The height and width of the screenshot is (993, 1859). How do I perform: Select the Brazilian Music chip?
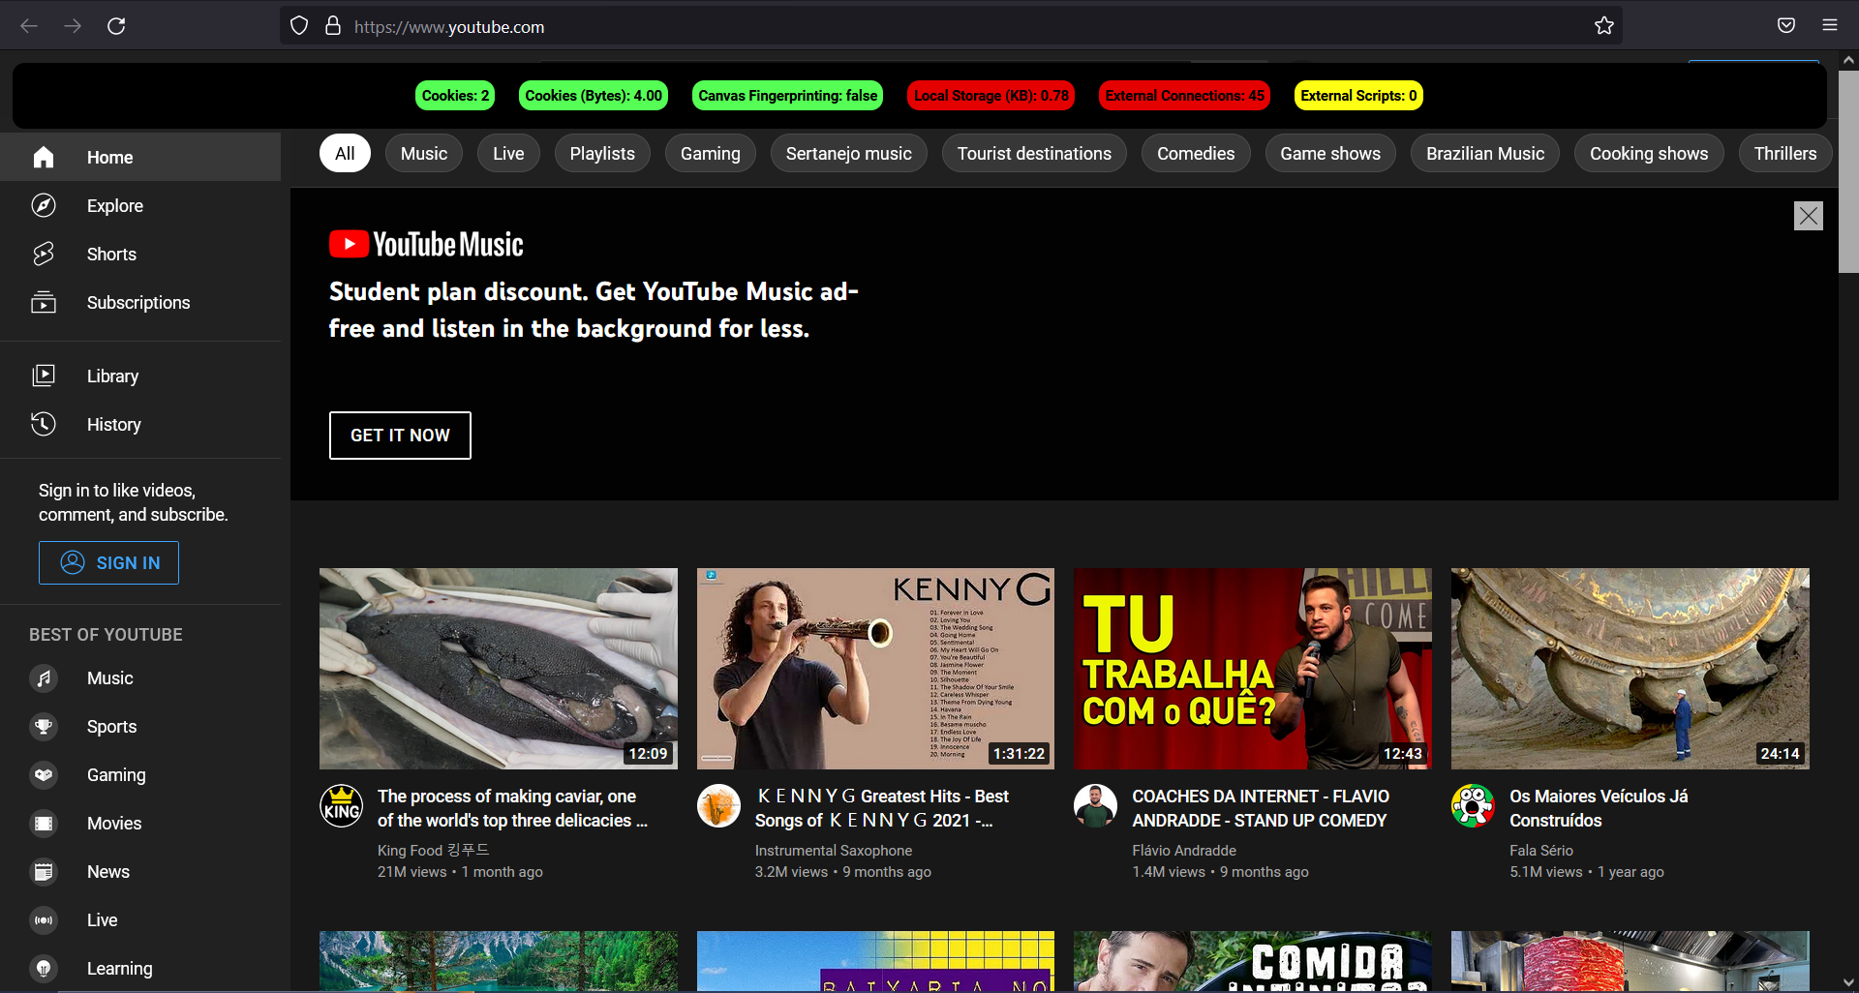pos(1485,153)
